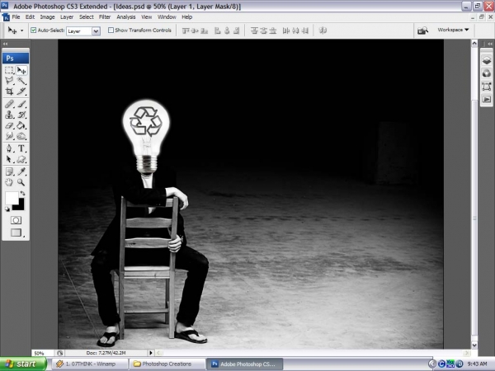The height and width of the screenshot is (371, 495).
Task: Select the Clone Stamp tool
Action: pos(9,115)
